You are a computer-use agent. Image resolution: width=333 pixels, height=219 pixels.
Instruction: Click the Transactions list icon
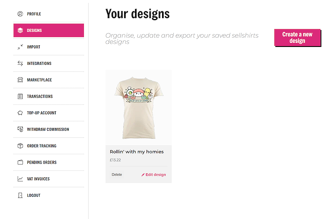[20, 96]
